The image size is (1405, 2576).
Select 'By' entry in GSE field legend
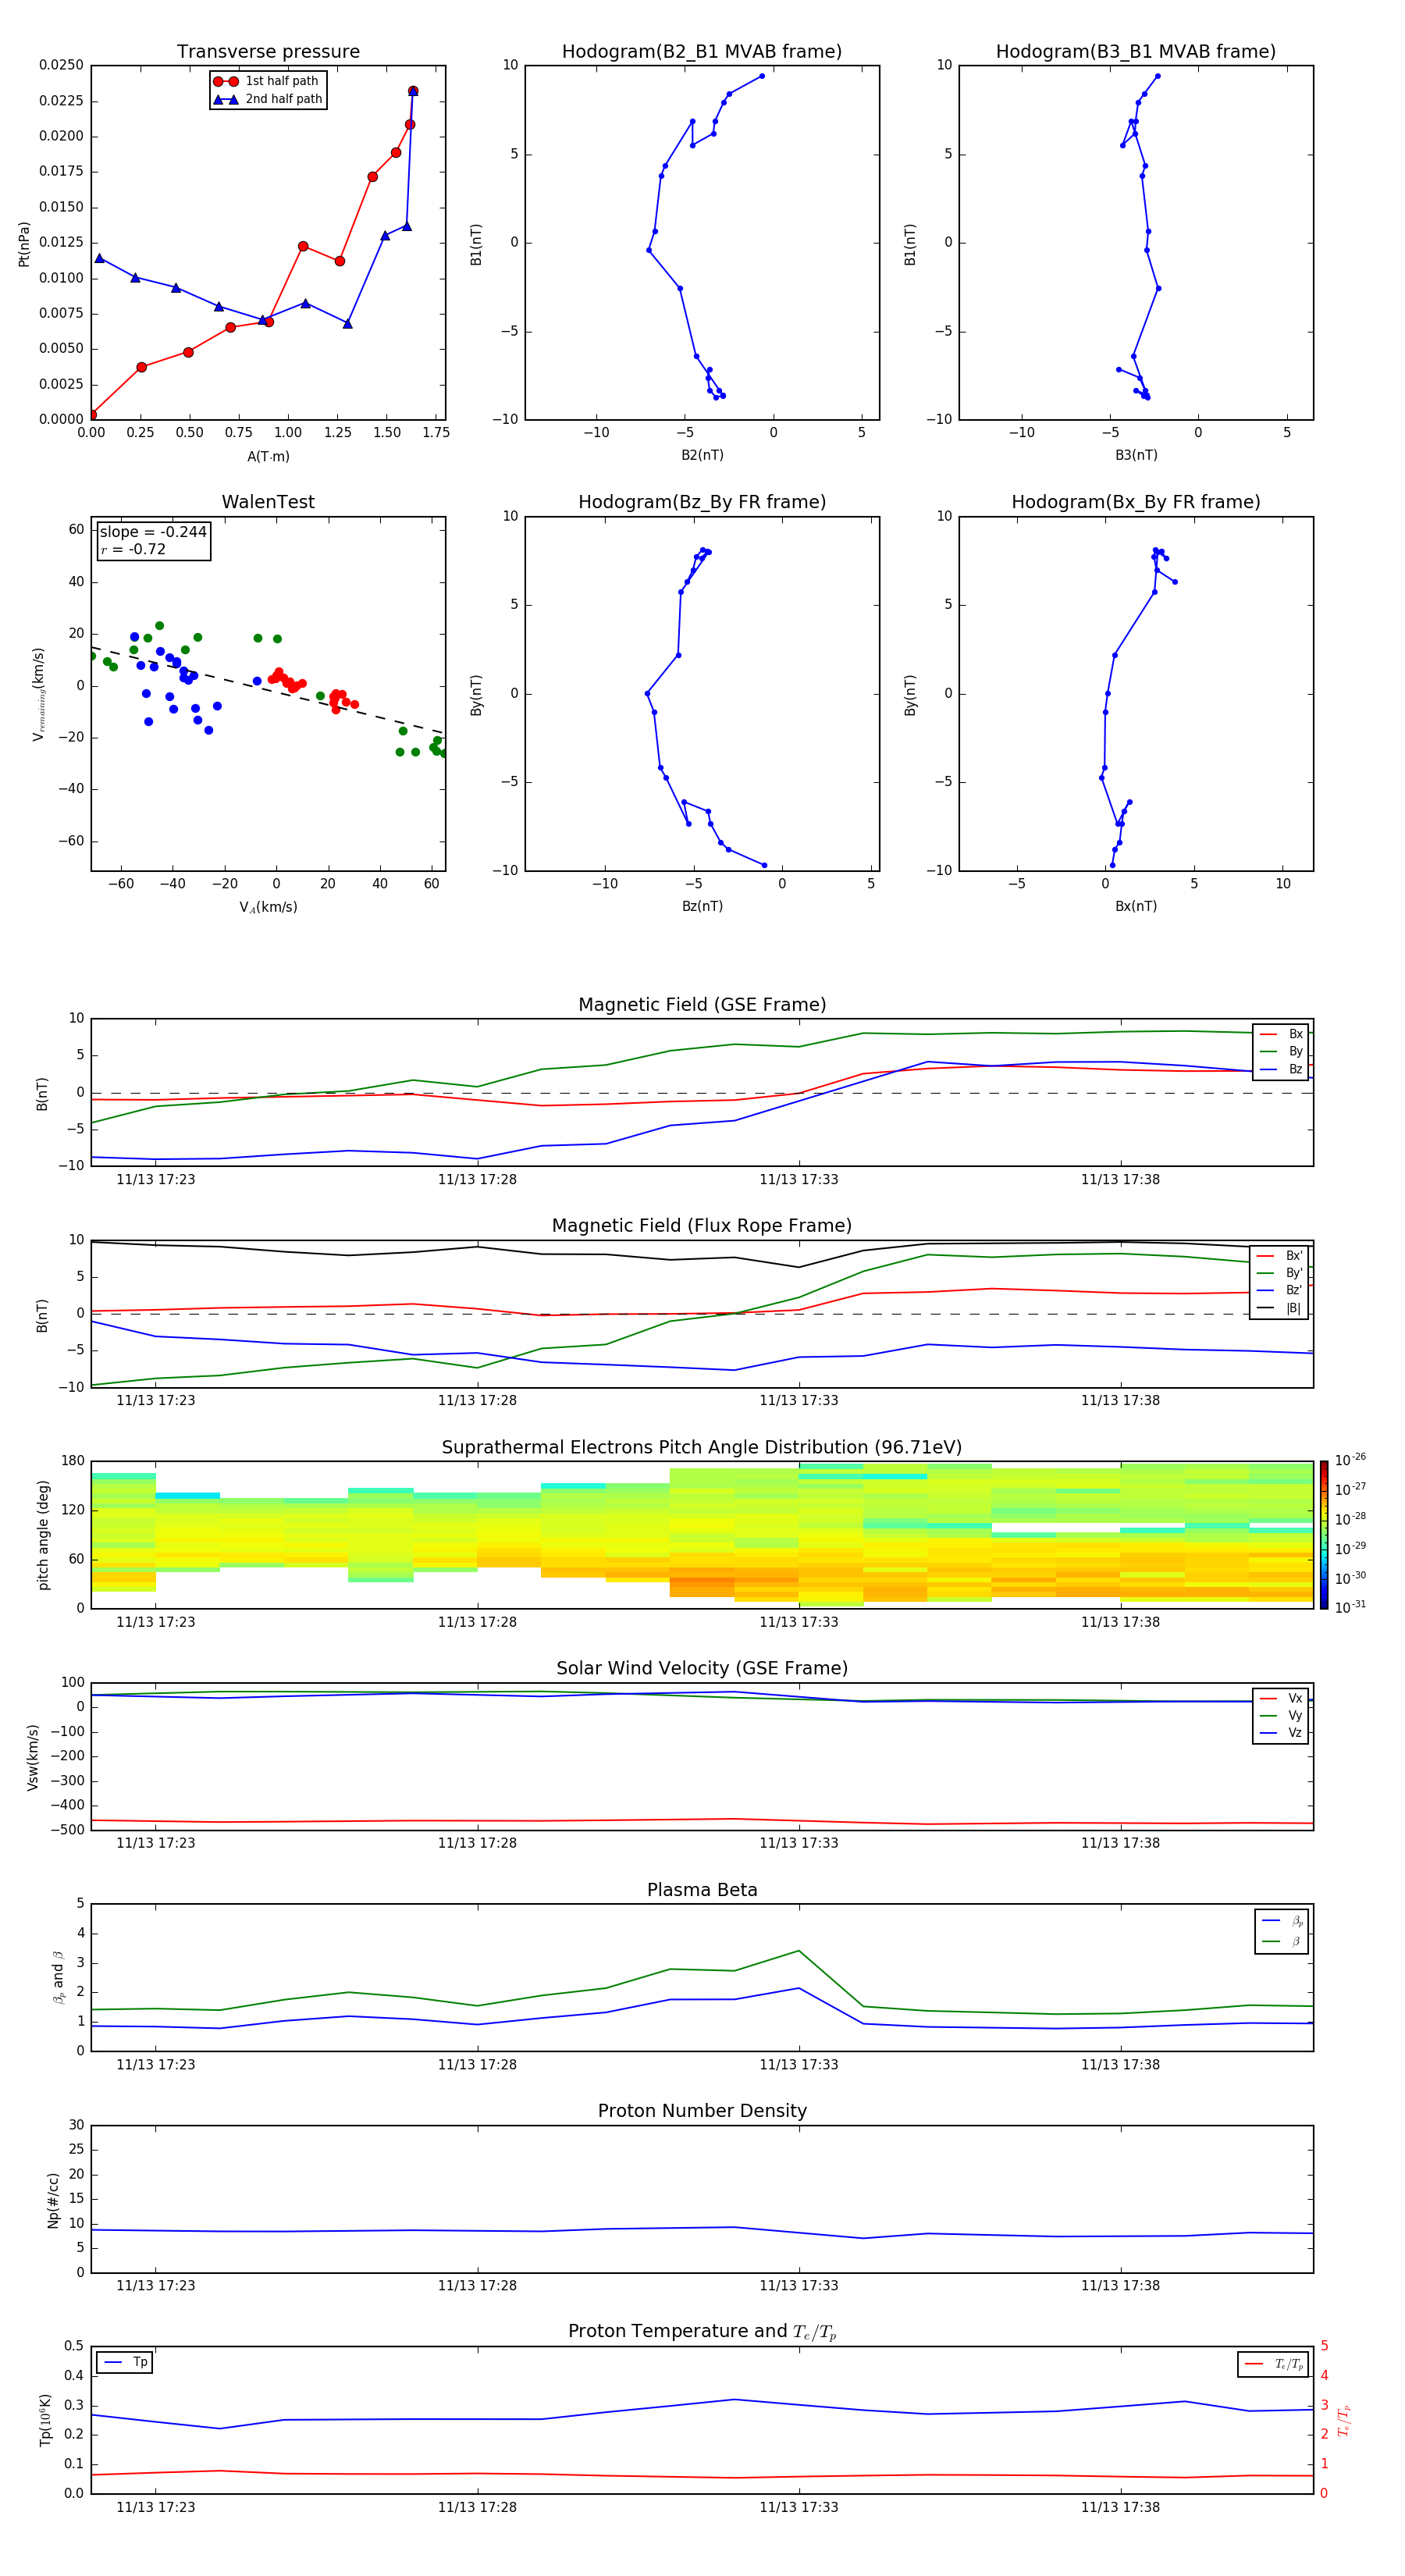[x=1281, y=1051]
